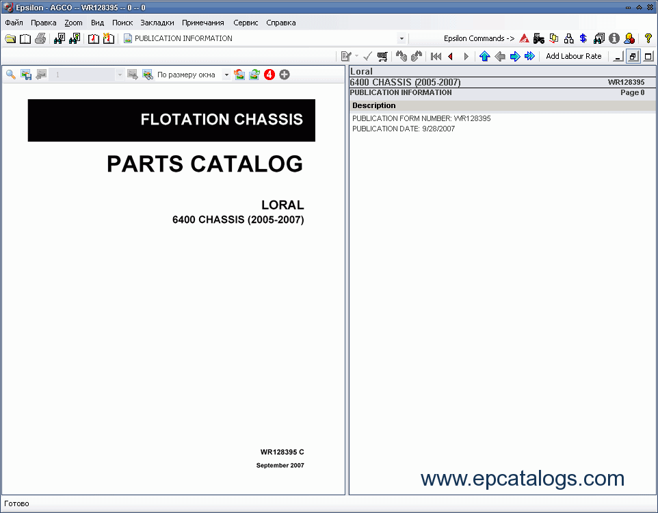658x513 pixels.
Task: Open the Поиск menu
Action: pos(122,23)
